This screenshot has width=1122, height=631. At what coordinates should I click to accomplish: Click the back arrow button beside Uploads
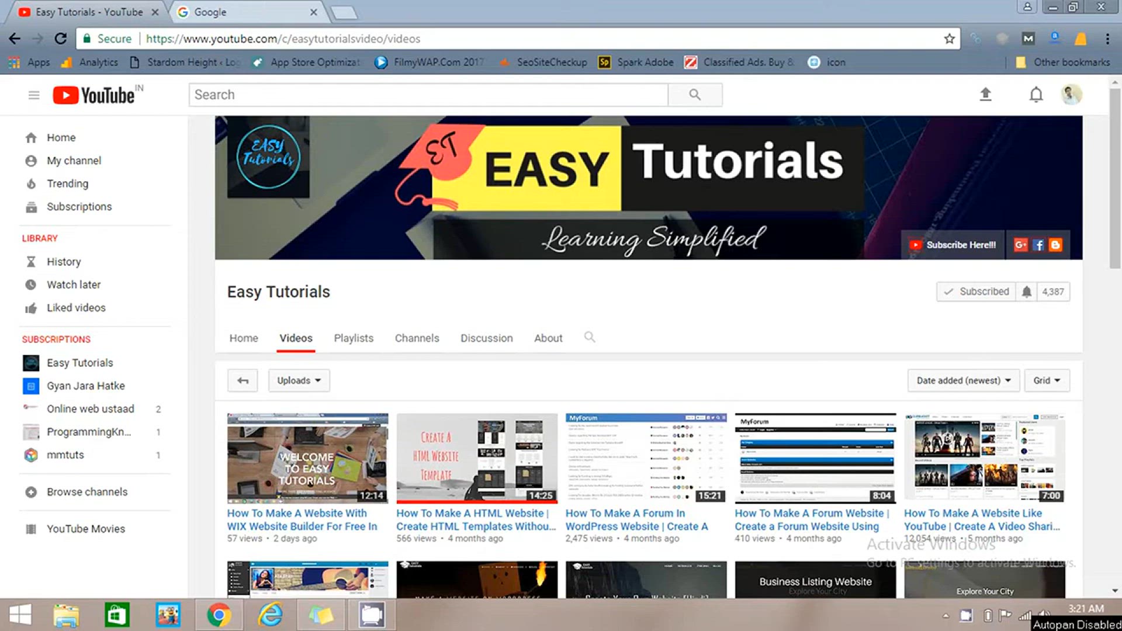[x=243, y=380]
